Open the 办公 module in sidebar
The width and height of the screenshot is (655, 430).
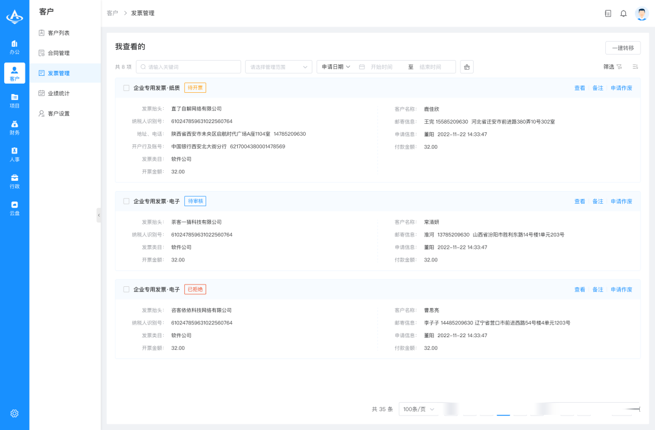tap(15, 47)
